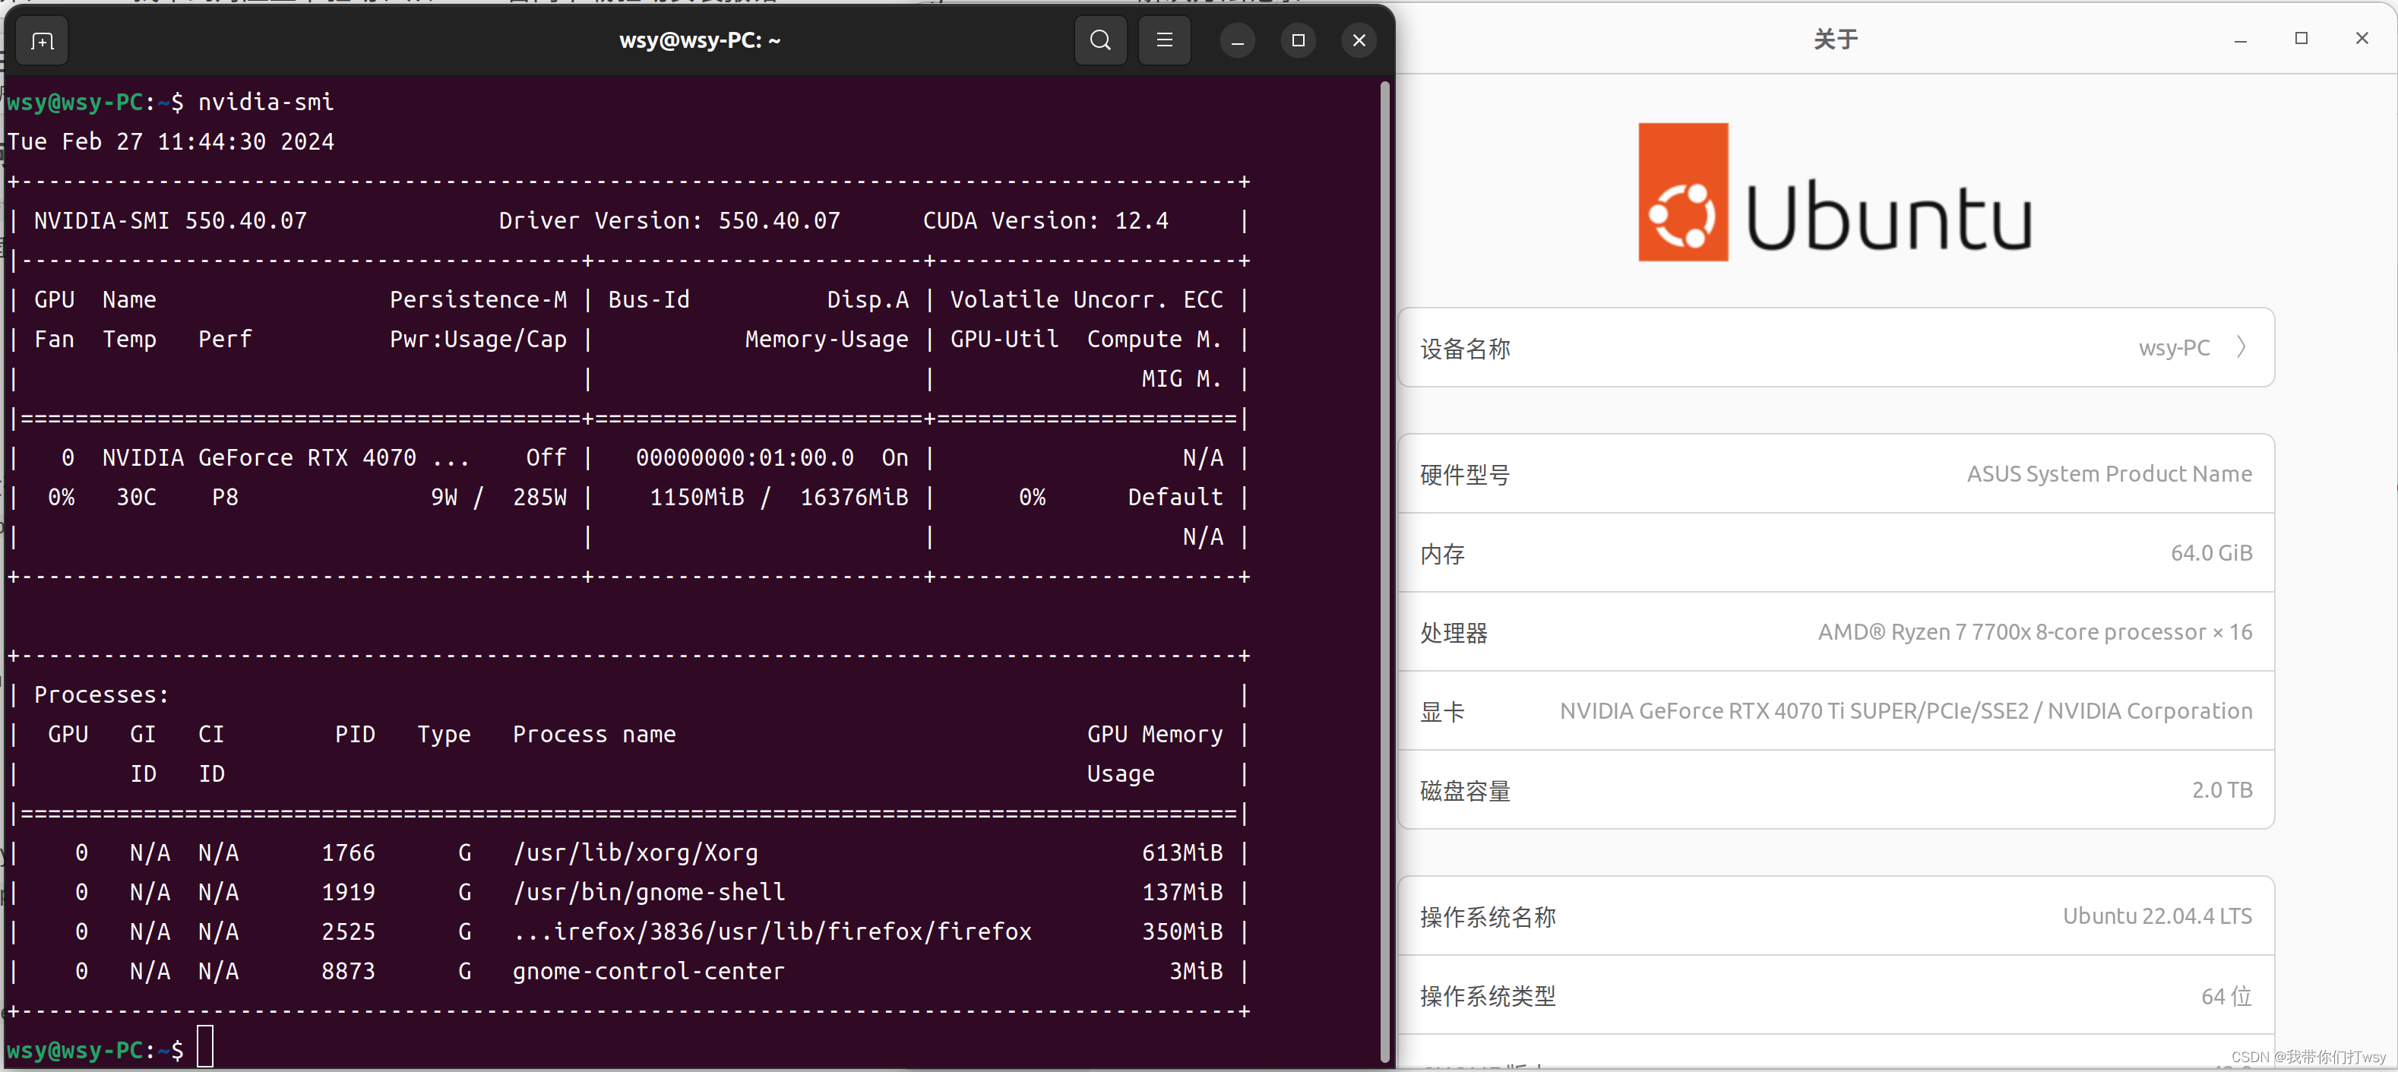Open the terminal hamburger menu
Screen dimensions: 2398x1072
(1163, 41)
